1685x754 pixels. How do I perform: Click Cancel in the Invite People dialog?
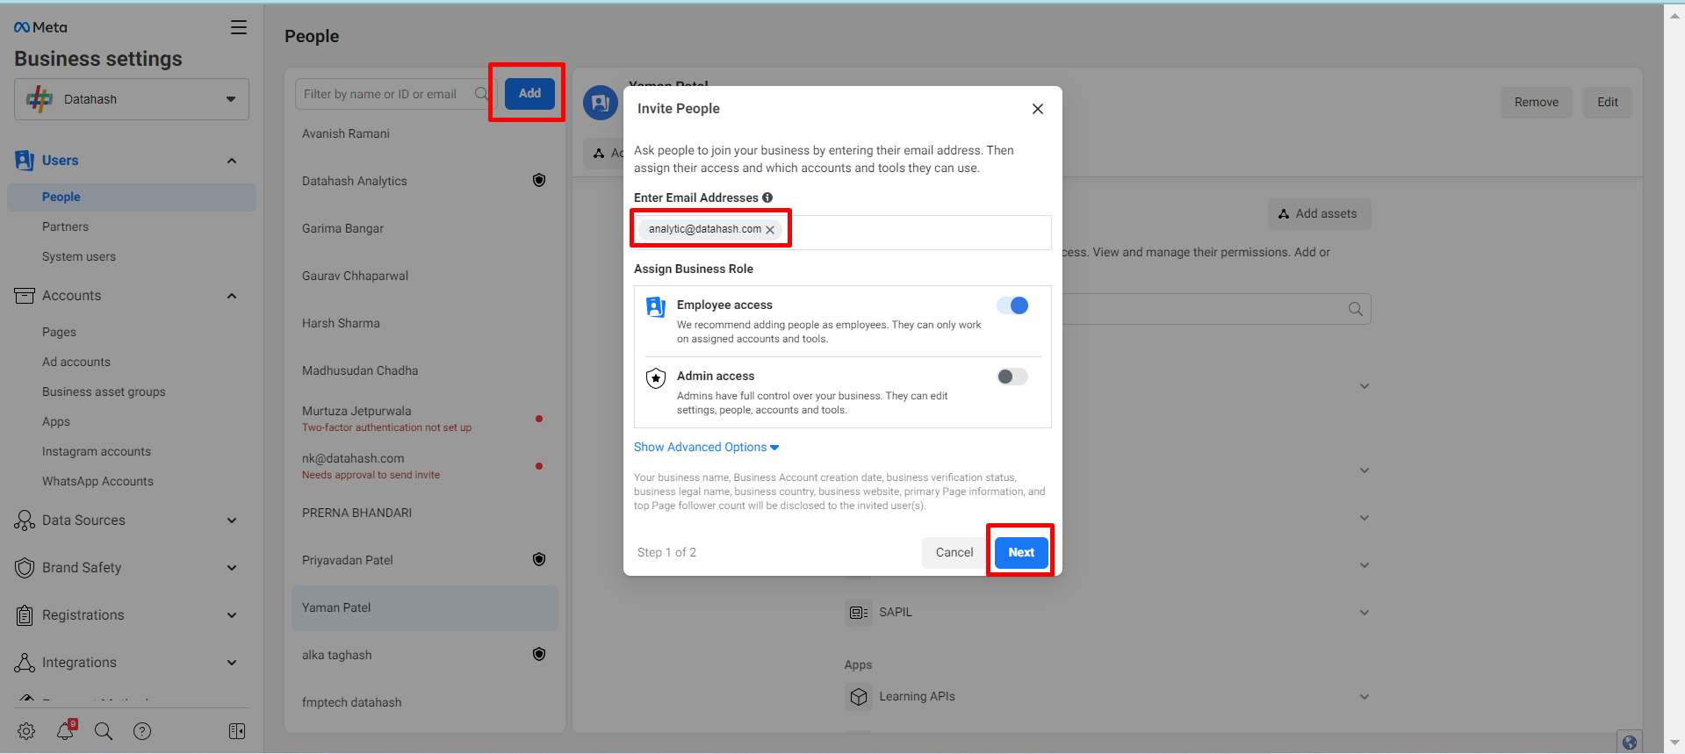(954, 552)
